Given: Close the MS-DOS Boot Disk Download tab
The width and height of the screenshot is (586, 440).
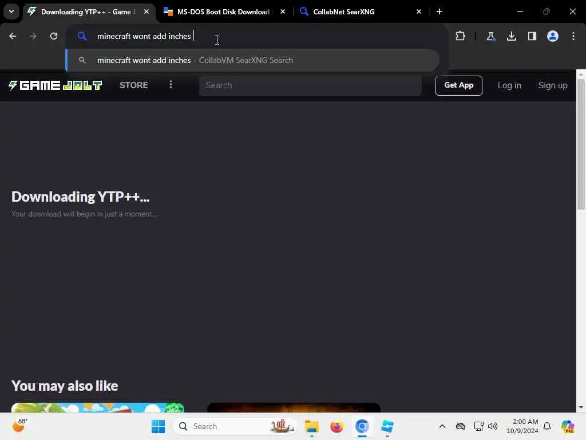Looking at the screenshot, I should coord(283,11).
